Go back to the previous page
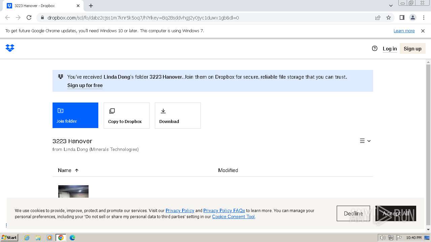The width and height of the screenshot is (431, 242). (x=7, y=17)
